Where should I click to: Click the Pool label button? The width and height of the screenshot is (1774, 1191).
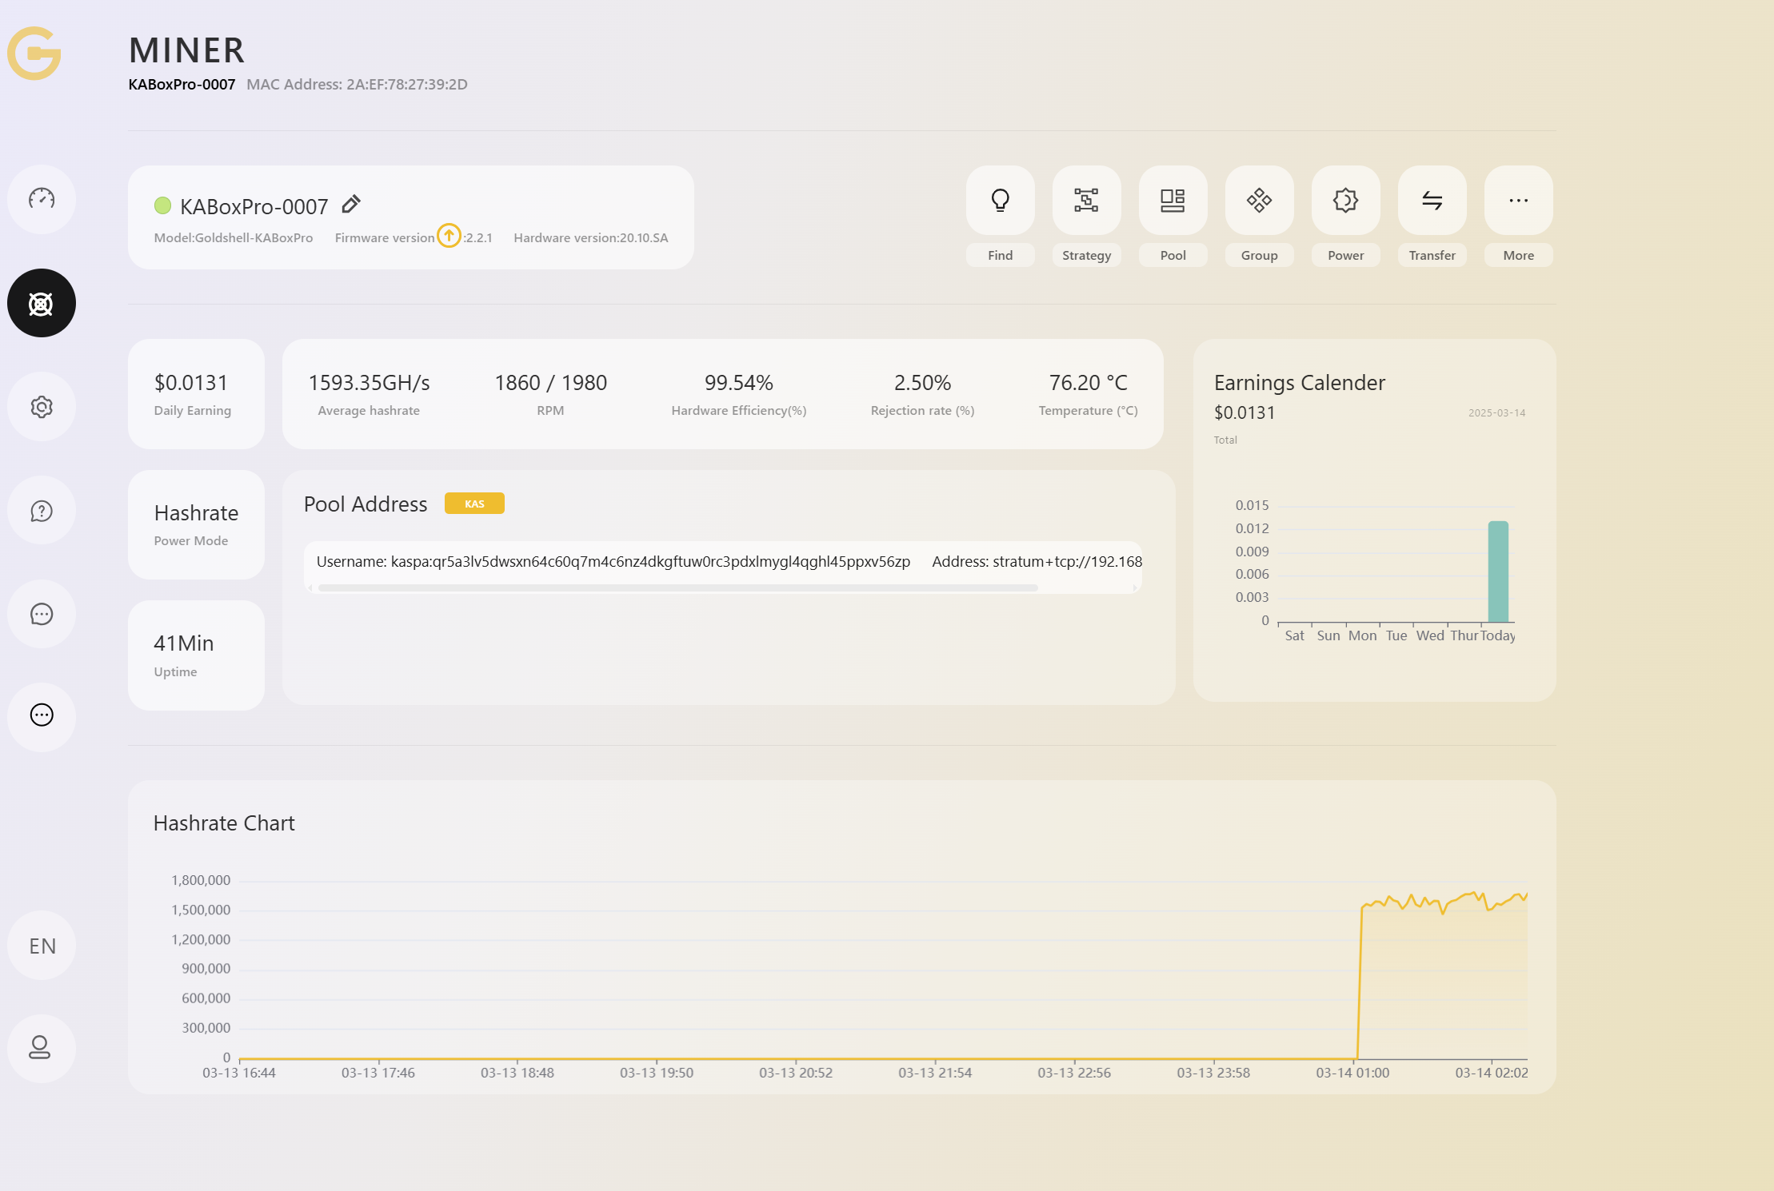[x=1173, y=255]
